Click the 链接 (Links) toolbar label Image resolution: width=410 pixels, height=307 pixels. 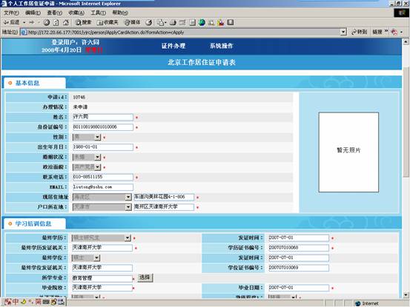pyautogui.click(x=377, y=32)
